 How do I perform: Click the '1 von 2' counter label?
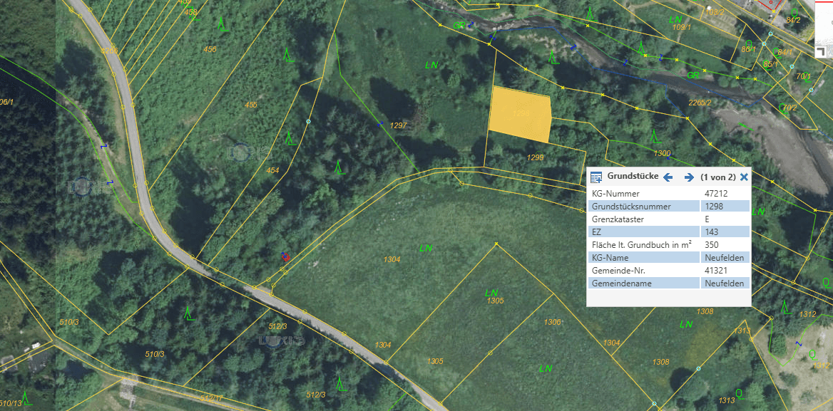718,177
